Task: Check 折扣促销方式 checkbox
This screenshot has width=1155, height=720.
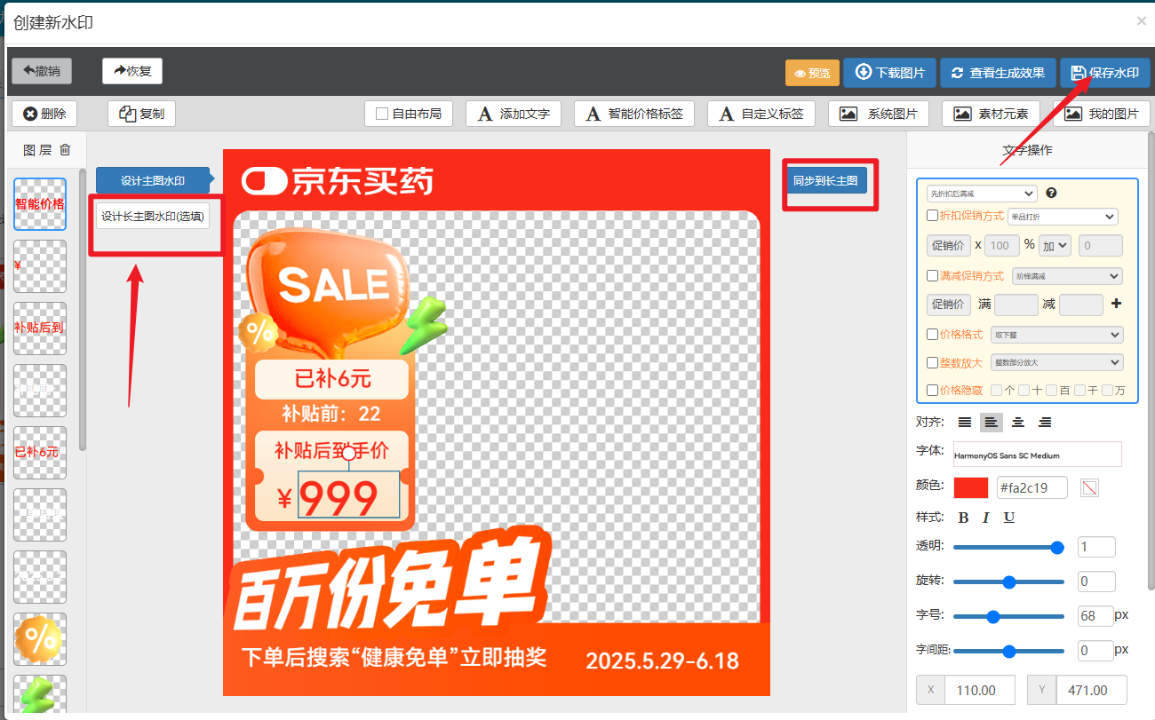Action: [x=933, y=215]
